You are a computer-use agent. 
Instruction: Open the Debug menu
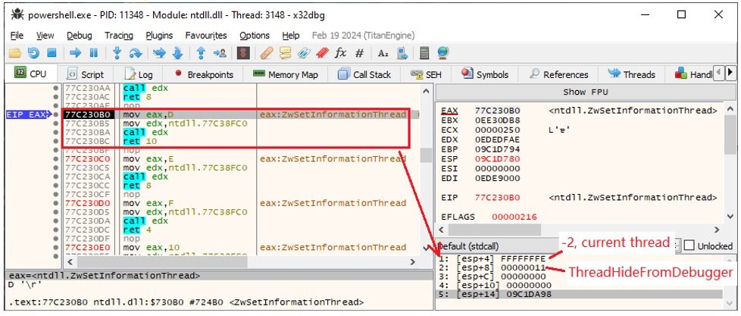pos(79,36)
